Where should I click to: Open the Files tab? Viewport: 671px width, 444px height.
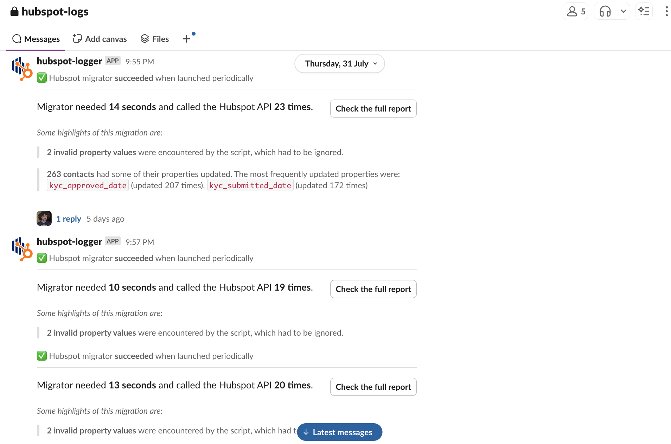coord(155,39)
